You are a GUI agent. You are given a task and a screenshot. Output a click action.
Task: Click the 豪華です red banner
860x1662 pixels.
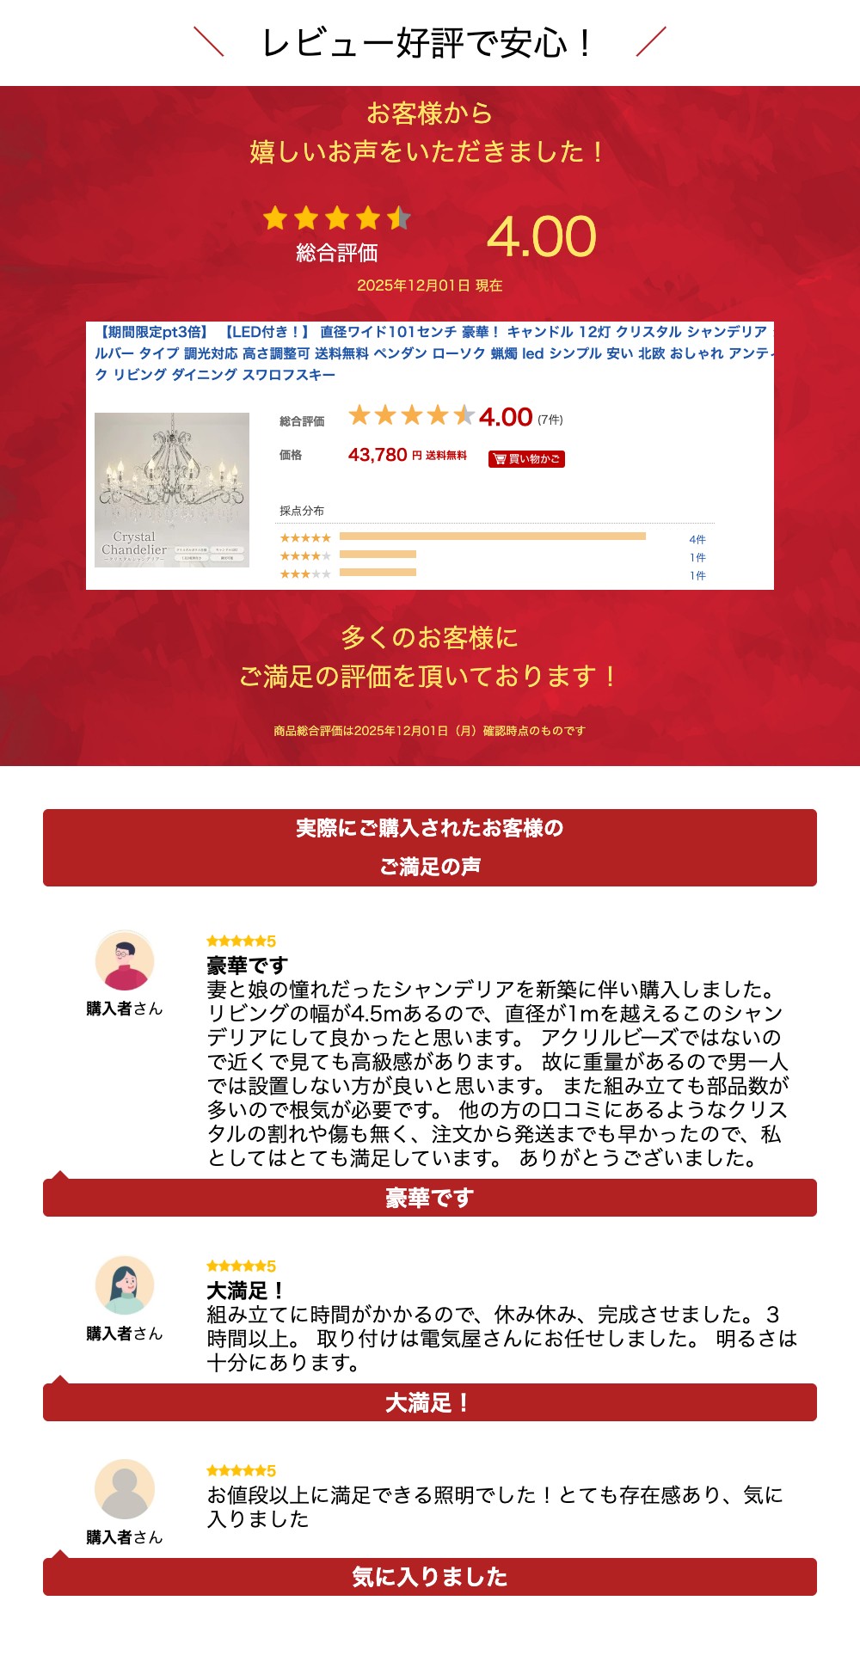pyautogui.click(x=430, y=1198)
